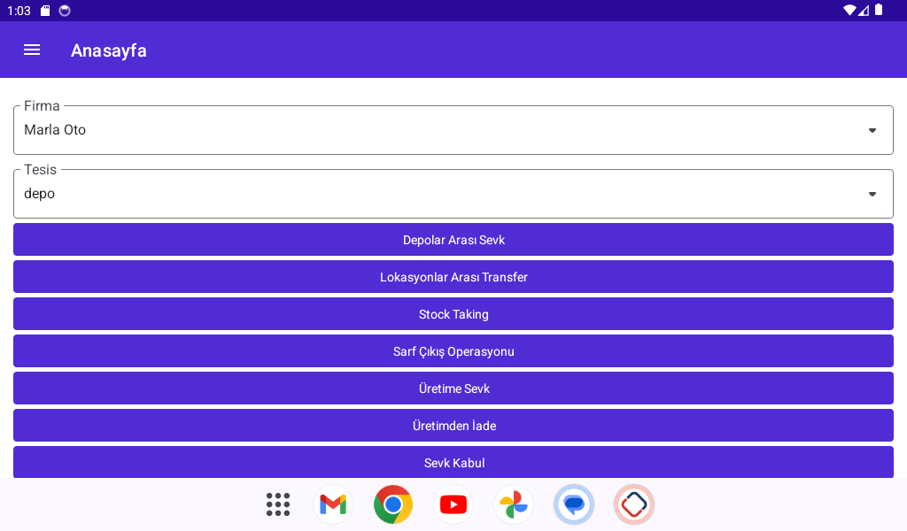Tap the Wi-Fi status icon
This screenshot has width=907, height=531.
(849, 10)
